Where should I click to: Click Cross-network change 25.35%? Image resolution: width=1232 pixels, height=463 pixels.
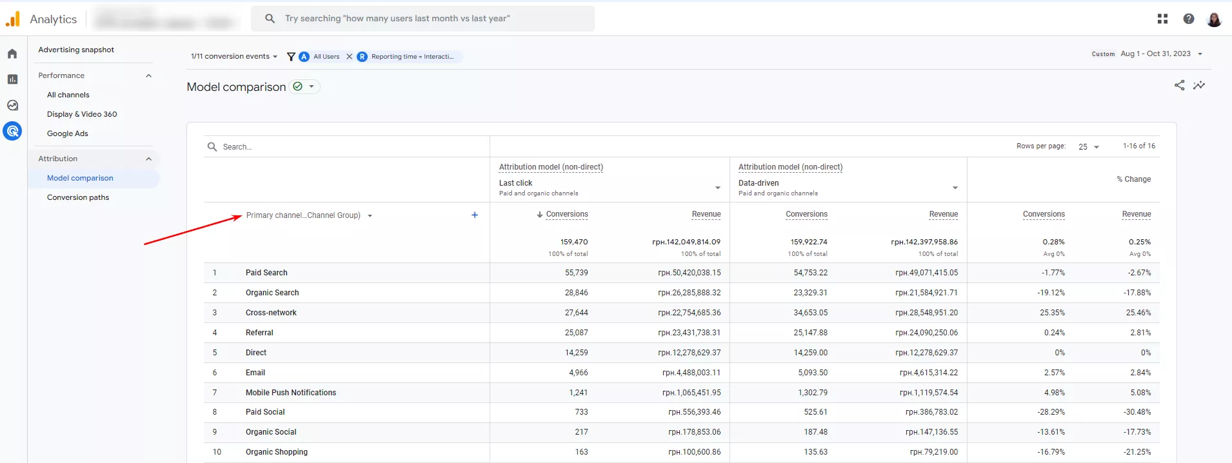[x=1052, y=313]
